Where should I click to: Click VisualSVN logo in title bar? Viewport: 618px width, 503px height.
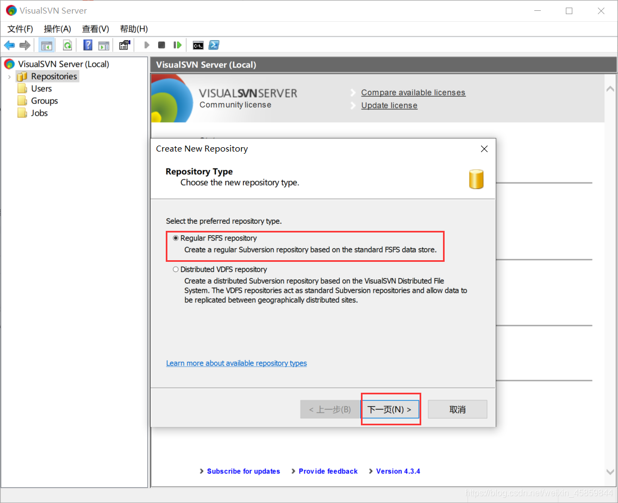tap(11, 11)
